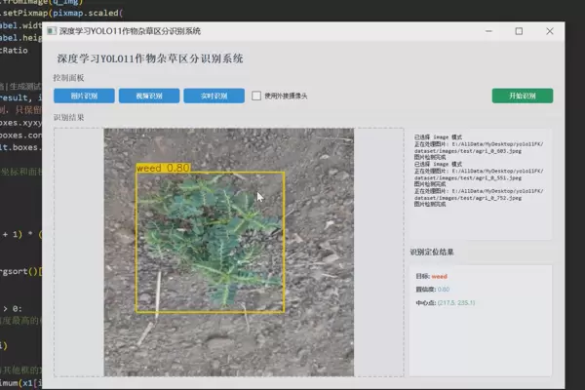The height and width of the screenshot is (390, 585).
Task: Maximize the YOLO11 recognition window
Action: pyautogui.click(x=519, y=31)
